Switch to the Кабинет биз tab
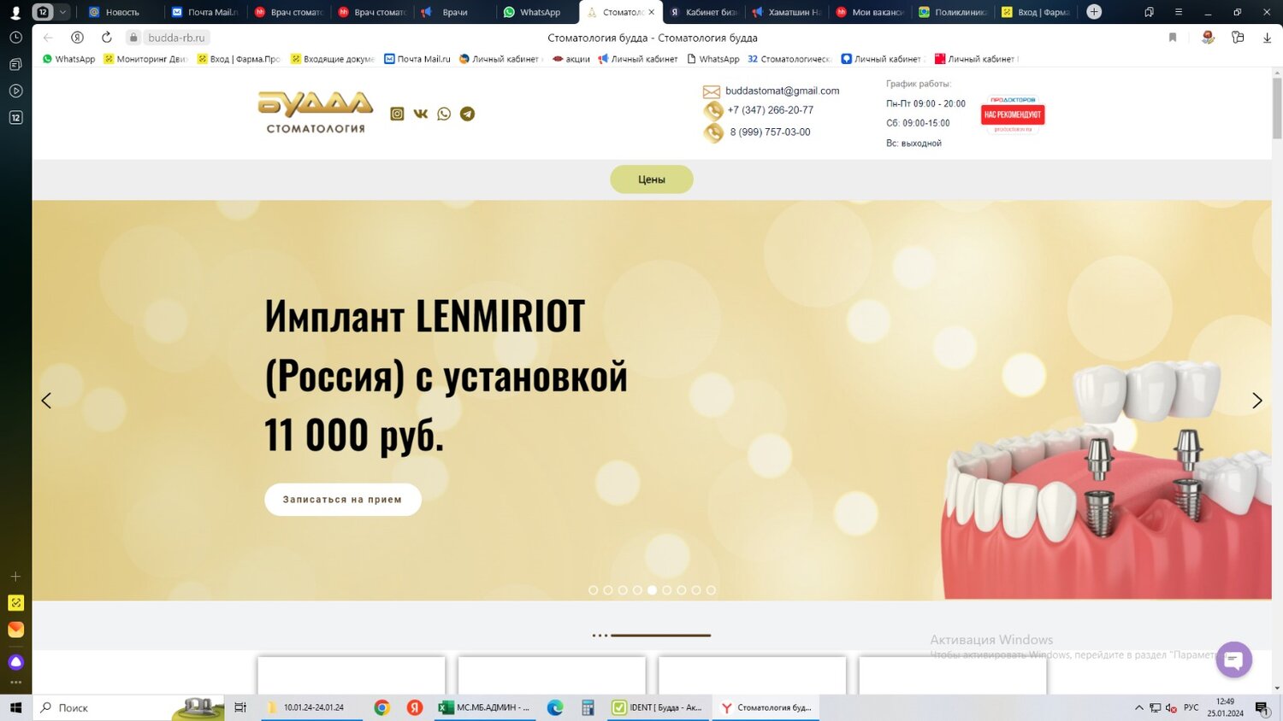 (703, 12)
